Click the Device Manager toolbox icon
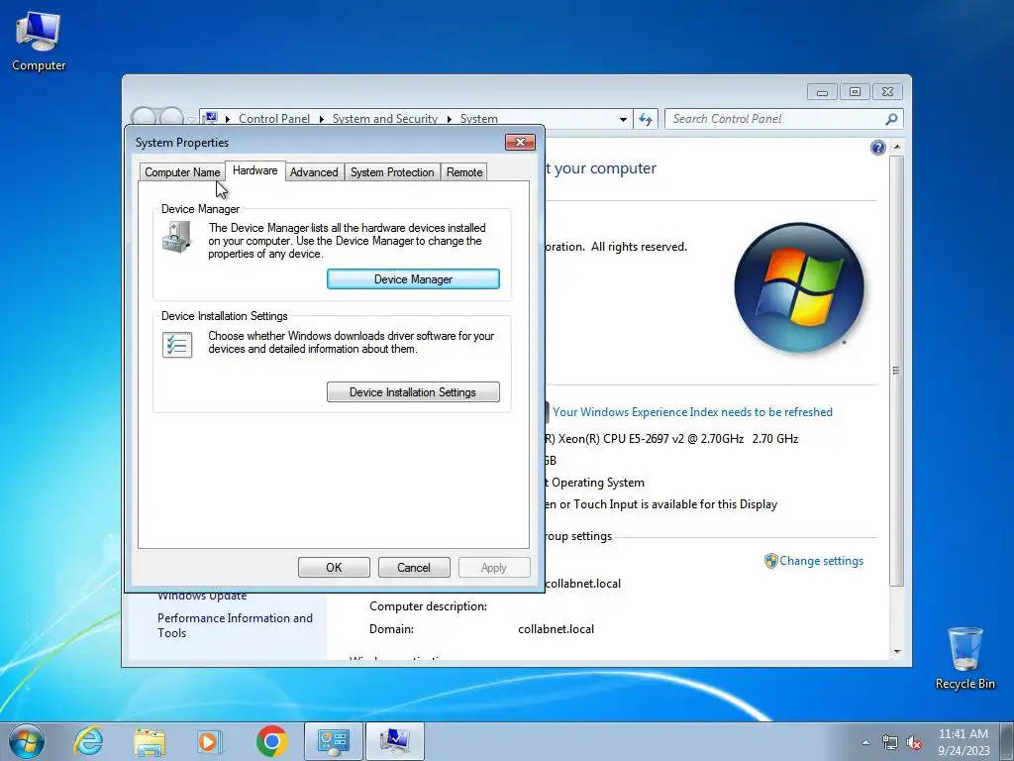 point(176,237)
